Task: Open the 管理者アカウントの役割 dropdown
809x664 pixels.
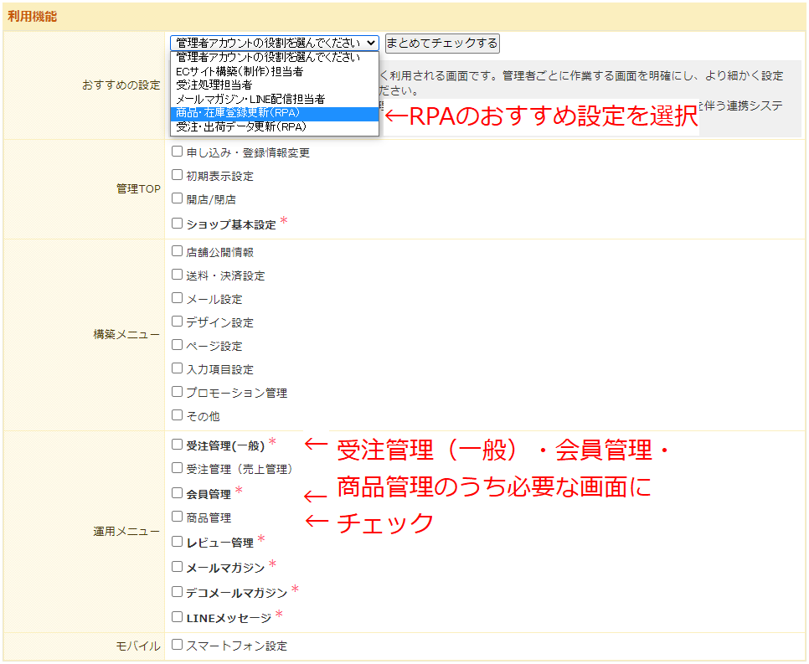Action: tap(274, 43)
